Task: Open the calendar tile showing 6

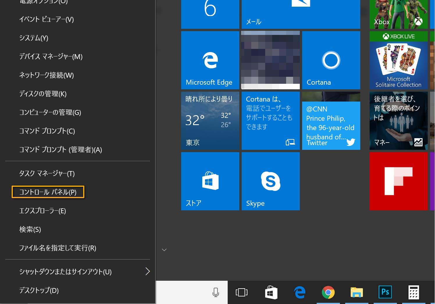Action: pyautogui.click(x=210, y=14)
